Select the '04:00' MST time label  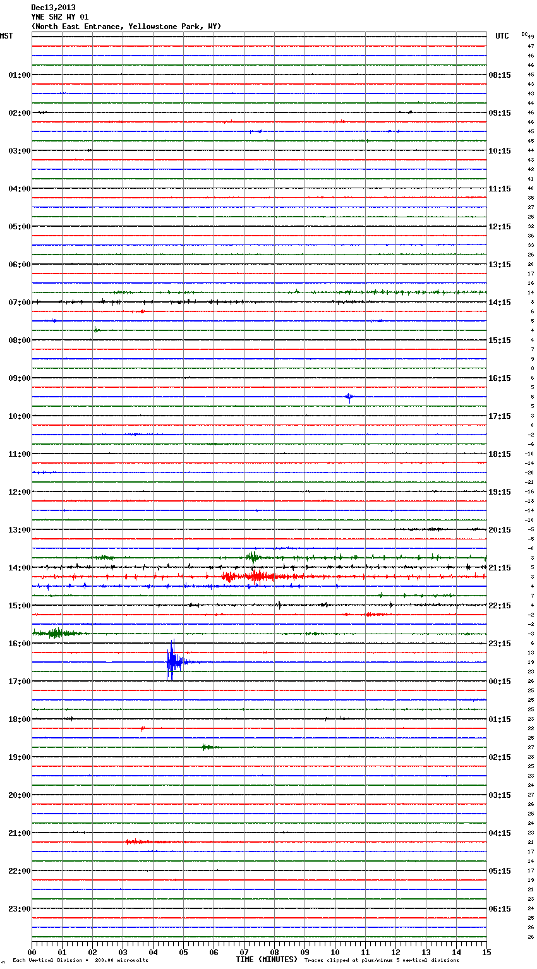click(x=20, y=189)
